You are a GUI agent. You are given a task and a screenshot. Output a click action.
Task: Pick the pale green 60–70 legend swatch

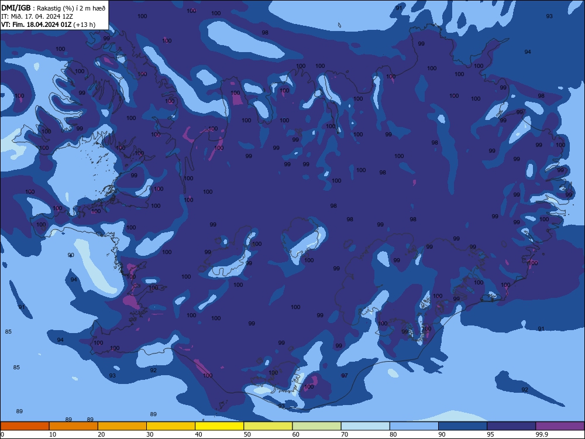[316, 426]
